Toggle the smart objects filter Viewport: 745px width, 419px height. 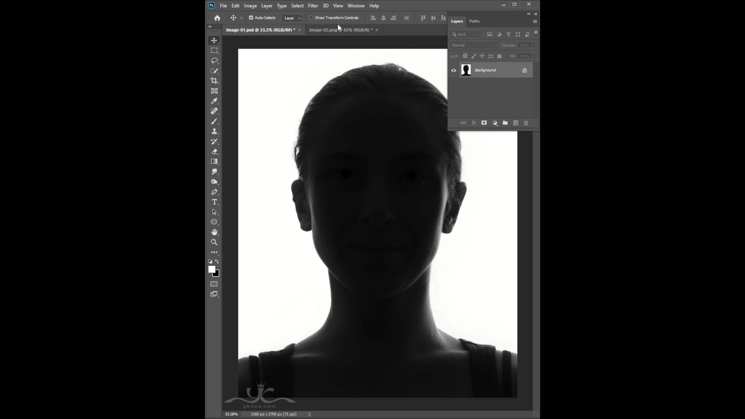click(527, 35)
